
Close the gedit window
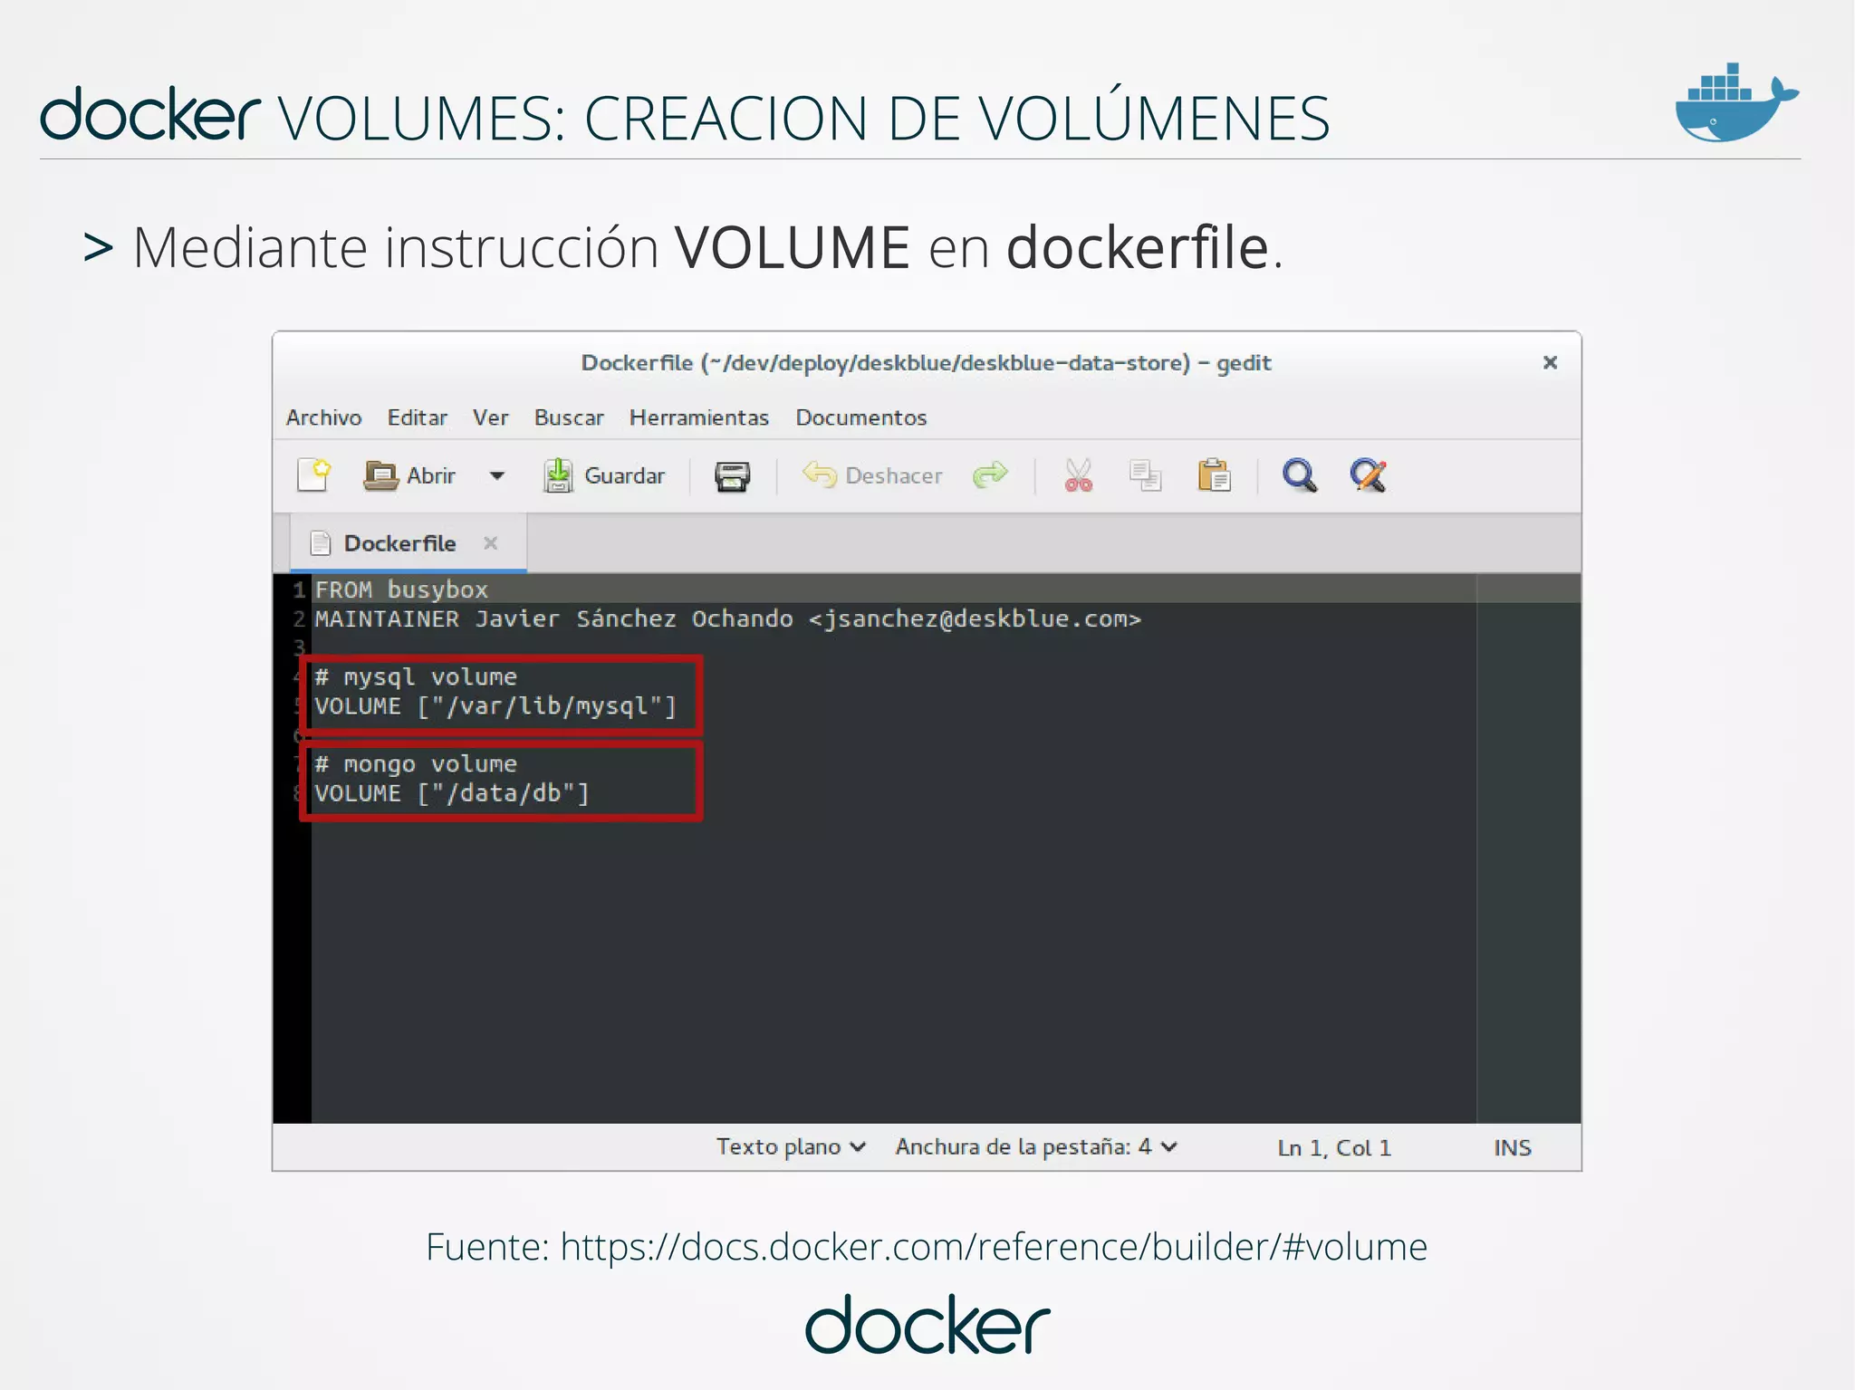[x=1550, y=362]
